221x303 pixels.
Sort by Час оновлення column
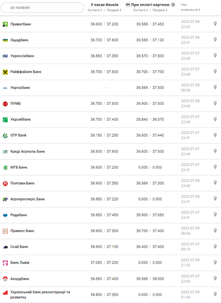pos(190,10)
